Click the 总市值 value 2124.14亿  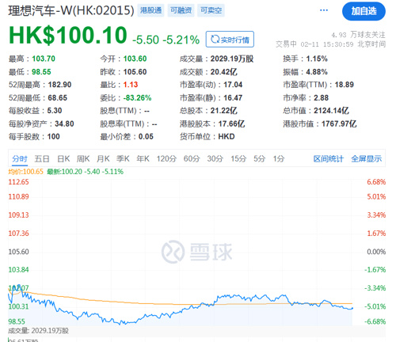click(331, 111)
